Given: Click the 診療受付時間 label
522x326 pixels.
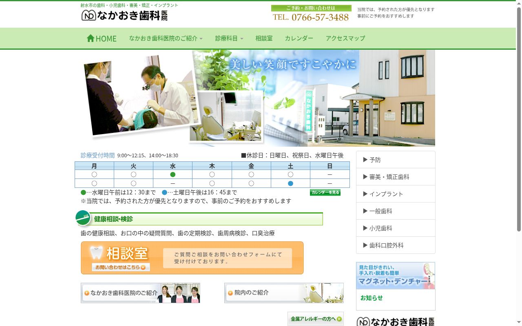Looking at the screenshot, I should [x=97, y=155].
